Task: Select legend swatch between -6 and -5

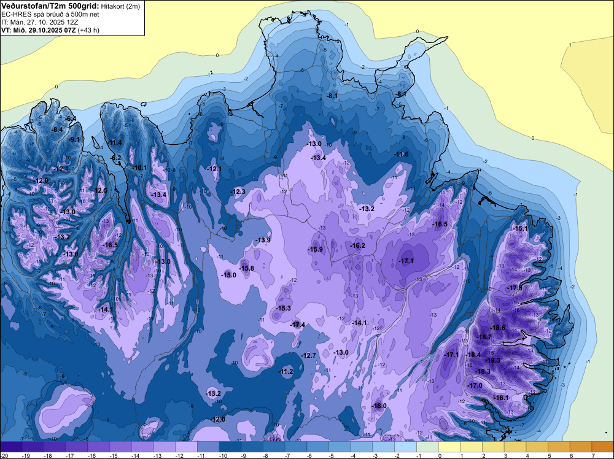Action: [x=318, y=447]
